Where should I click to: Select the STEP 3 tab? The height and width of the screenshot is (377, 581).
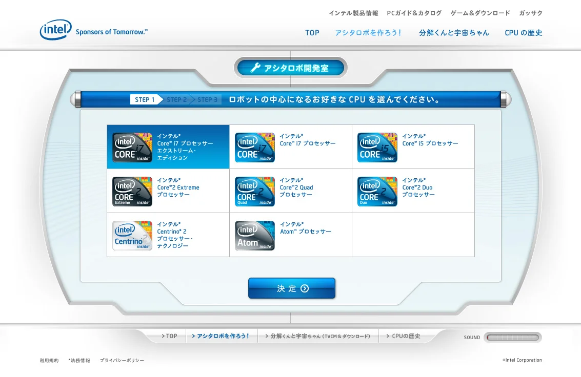click(207, 99)
